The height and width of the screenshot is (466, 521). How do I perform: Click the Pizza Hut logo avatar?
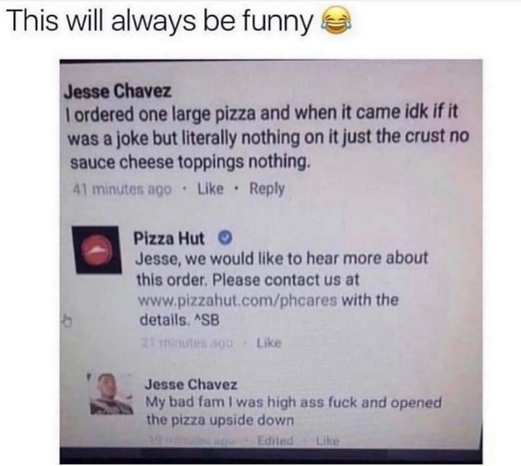click(97, 250)
